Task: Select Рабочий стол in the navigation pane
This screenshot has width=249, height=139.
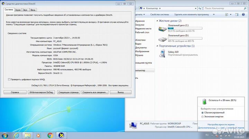Action: [142, 32]
